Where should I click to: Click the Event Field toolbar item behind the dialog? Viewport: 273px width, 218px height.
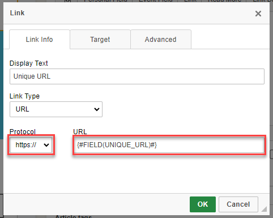click(x=156, y=1)
